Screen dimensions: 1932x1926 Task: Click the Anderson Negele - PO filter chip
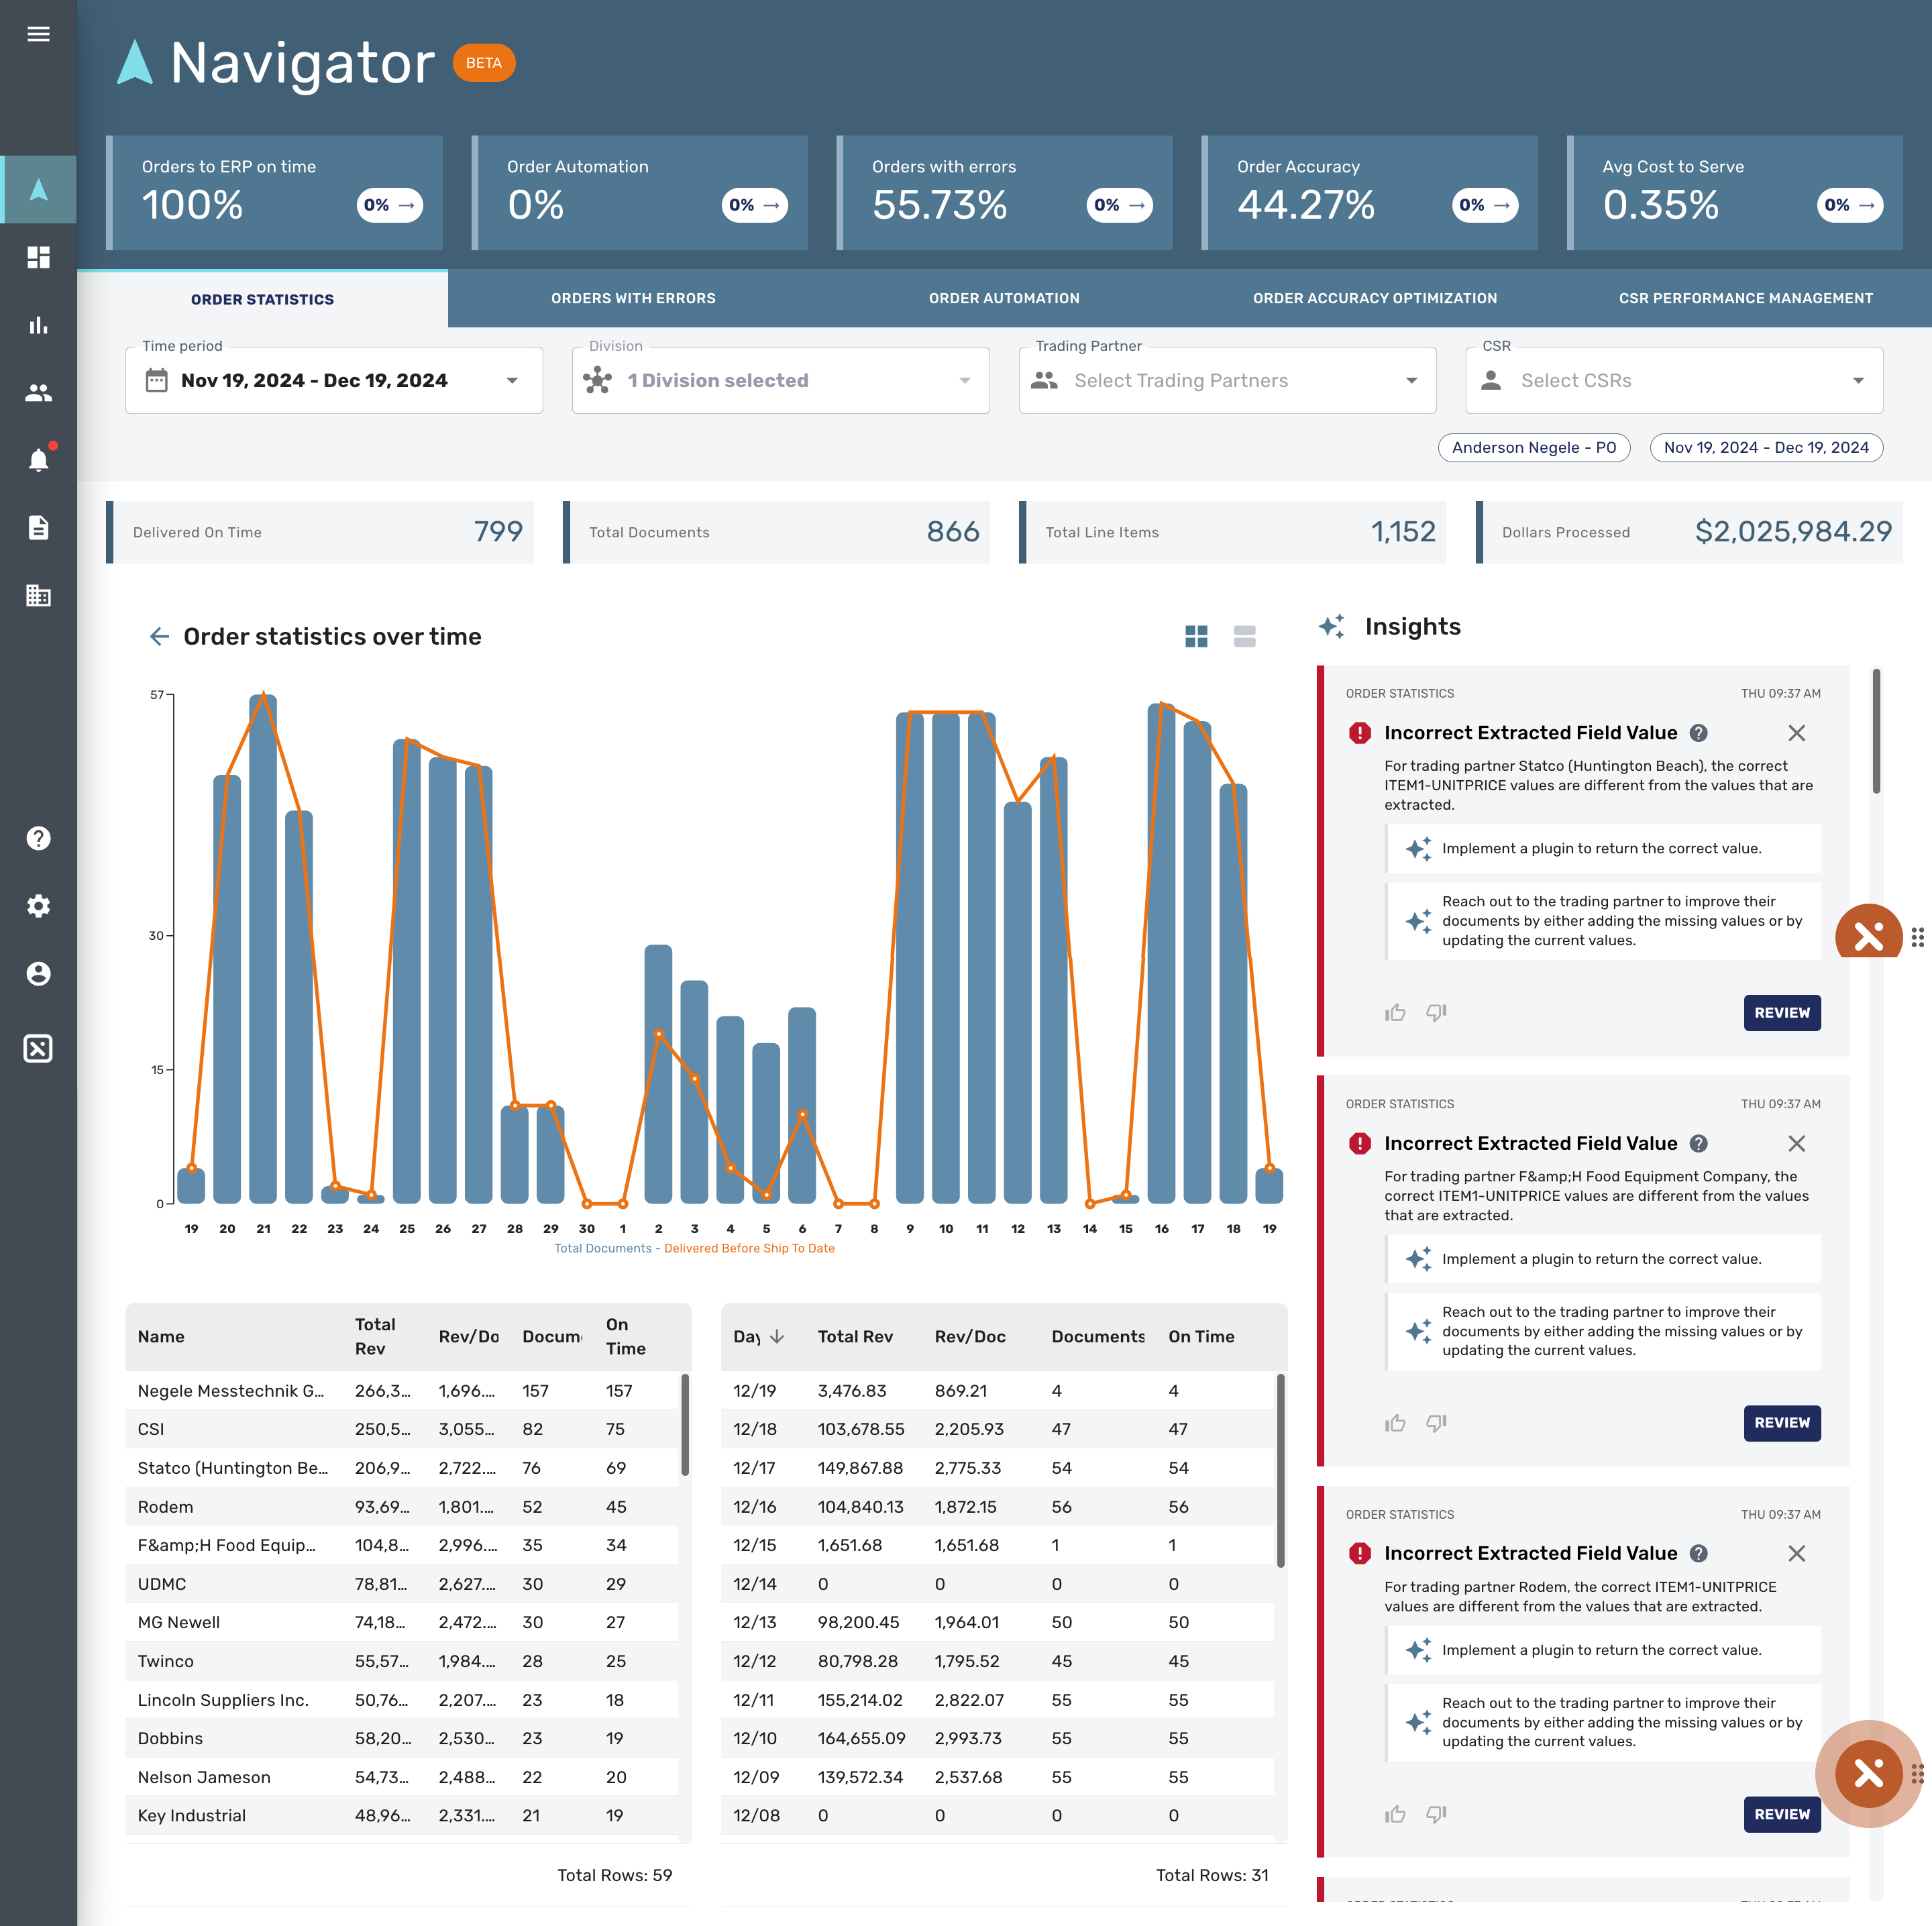pyautogui.click(x=1533, y=447)
